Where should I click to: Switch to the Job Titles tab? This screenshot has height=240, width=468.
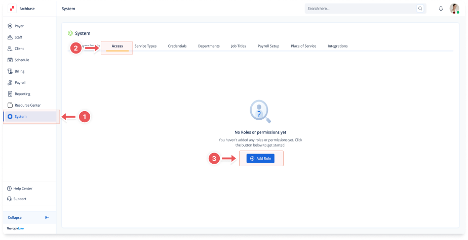[239, 46]
